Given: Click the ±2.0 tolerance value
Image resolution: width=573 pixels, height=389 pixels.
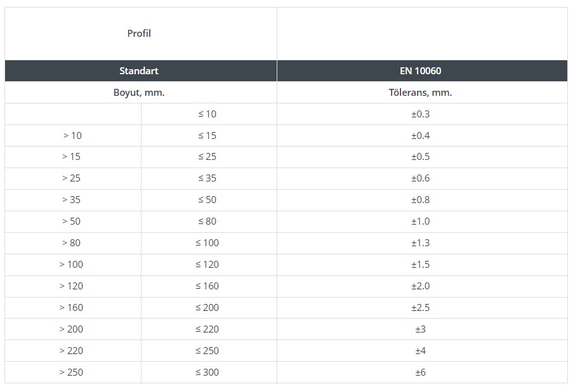Looking at the screenshot, I should [x=421, y=286].
